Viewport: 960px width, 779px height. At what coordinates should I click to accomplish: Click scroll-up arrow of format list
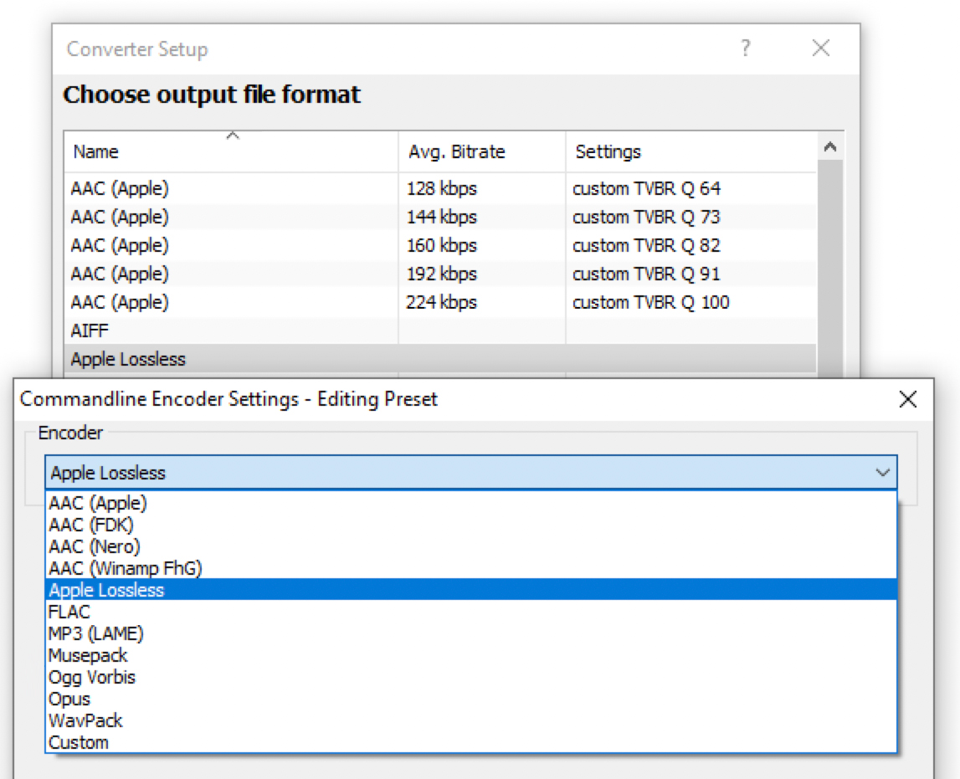point(830,146)
